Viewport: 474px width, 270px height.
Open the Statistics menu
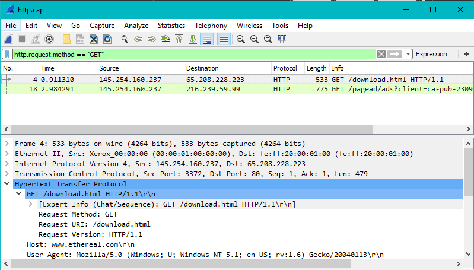coord(171,26)
